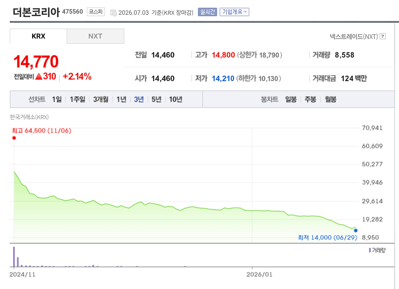Click the tallest volume bar at 2024/11
The width and height of the screenshot is (399, 289).
(14, 257)
